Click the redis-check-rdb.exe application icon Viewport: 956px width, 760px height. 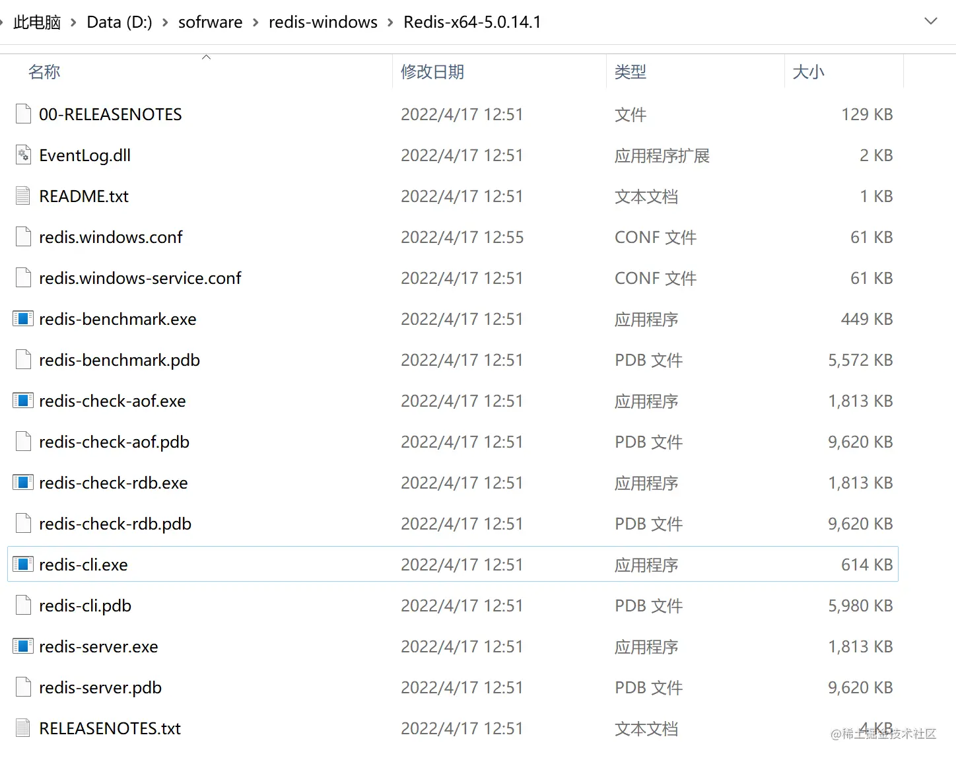(23, 483)
